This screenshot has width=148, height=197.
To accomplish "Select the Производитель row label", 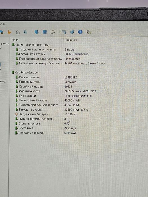I will (x=30, y=82).
